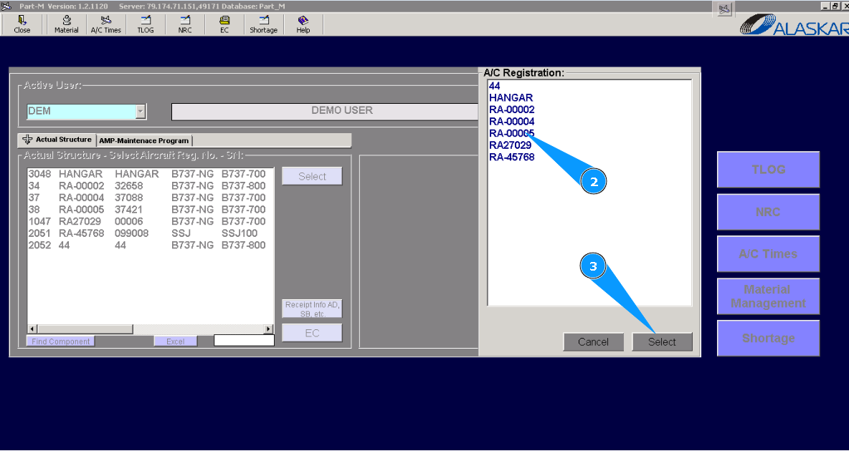Viewport: 849px width, 451px height.
Task: Click serial number 37421 in the structure list
Action: (x=129, y=210)
